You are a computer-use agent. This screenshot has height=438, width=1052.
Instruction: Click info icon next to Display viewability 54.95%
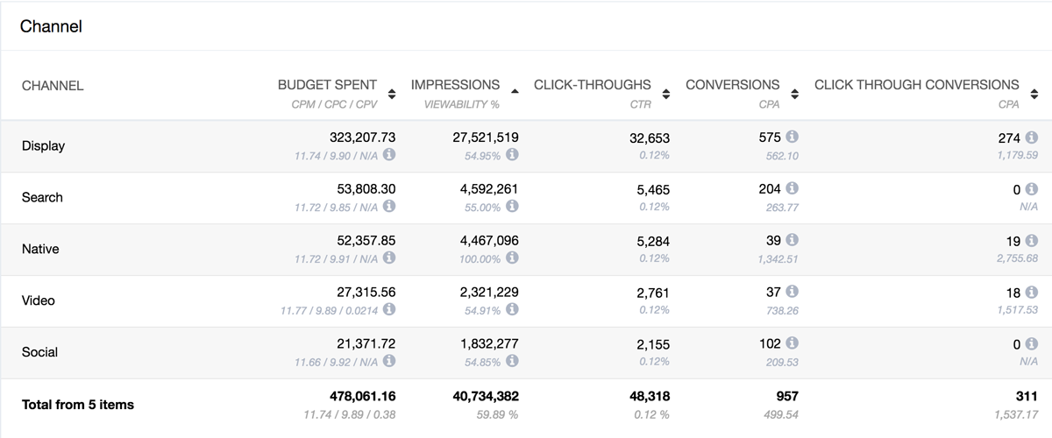pos(512,155)
